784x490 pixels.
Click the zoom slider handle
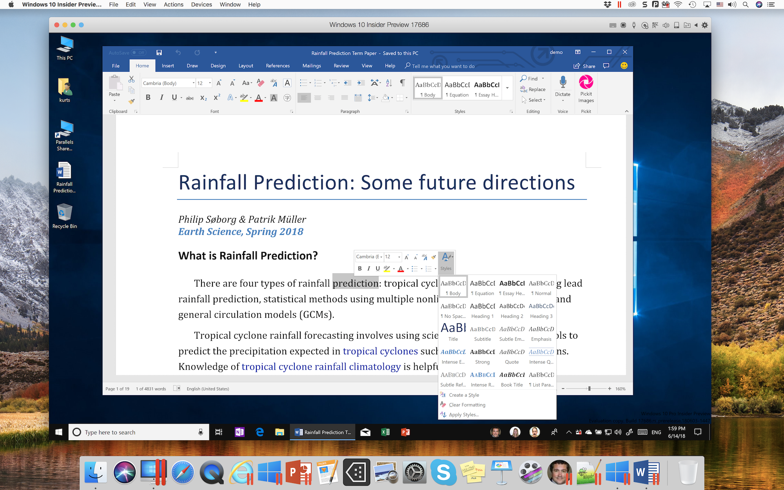[589, 388]
